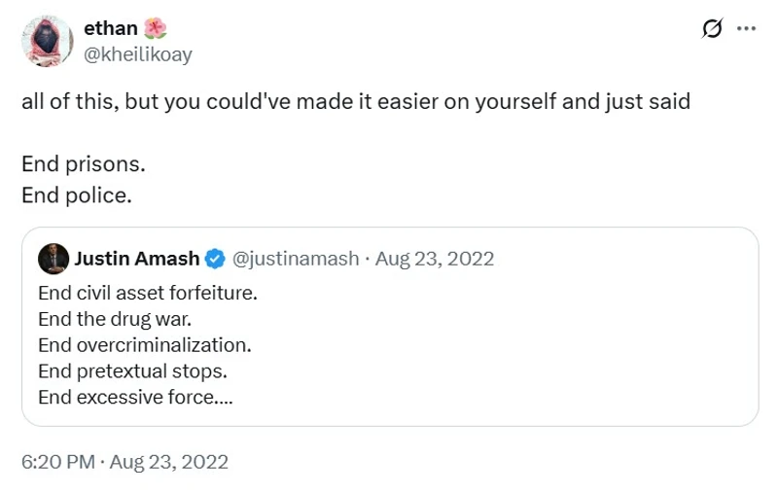Click the "End prisons." text line
This screenshot has width=778, height=494.
[x=83, y=163]
